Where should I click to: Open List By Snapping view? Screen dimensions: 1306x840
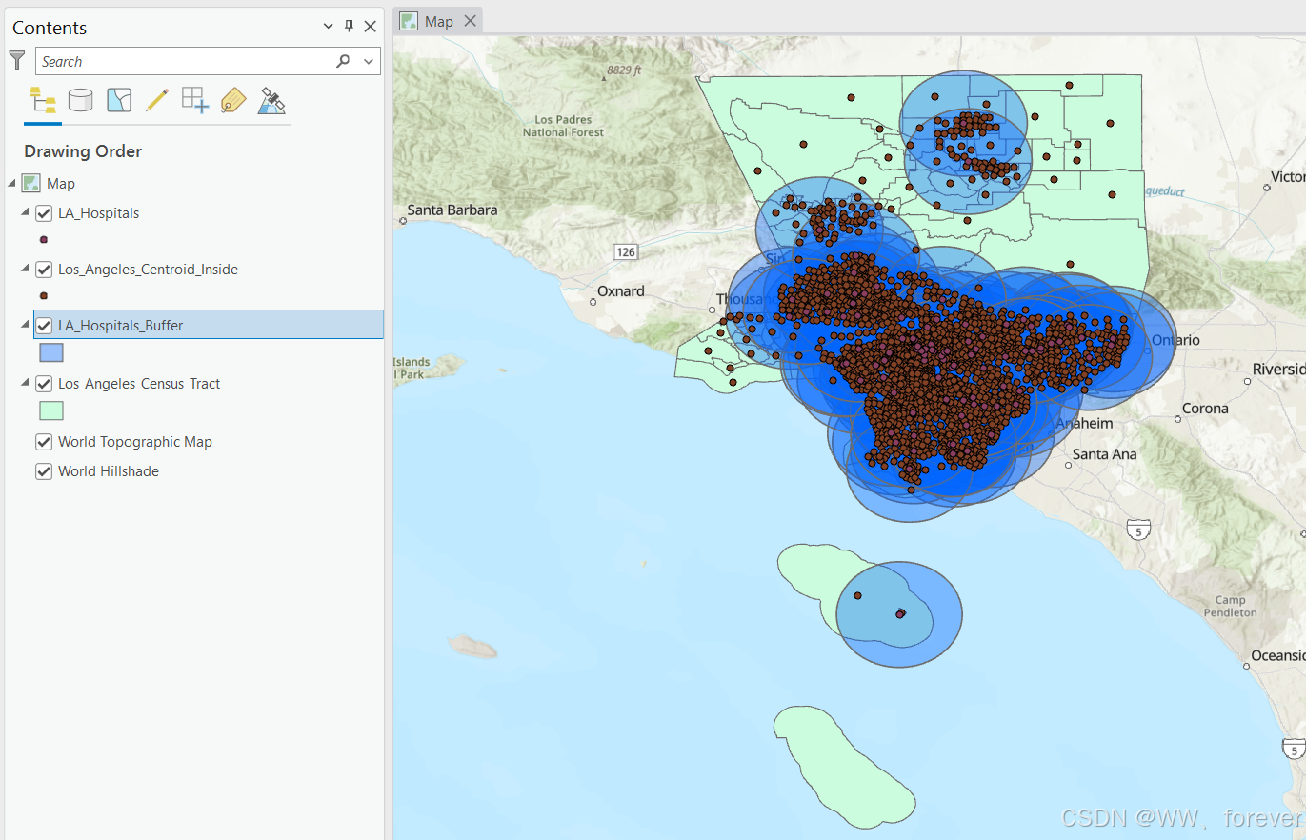click(x=194, y=100)
